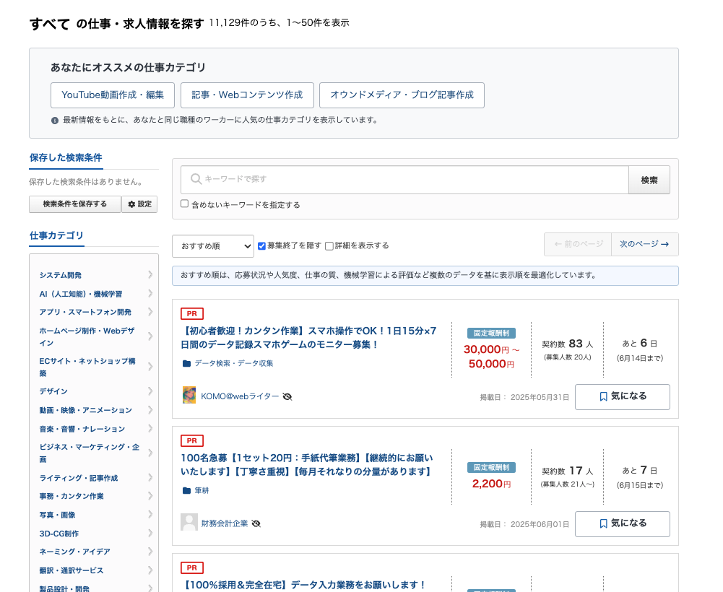Viewport: 723px width, 592px height.
Task: Expand 翻訳・通訳サービス category chevron
Action: (x=150, y=570)
